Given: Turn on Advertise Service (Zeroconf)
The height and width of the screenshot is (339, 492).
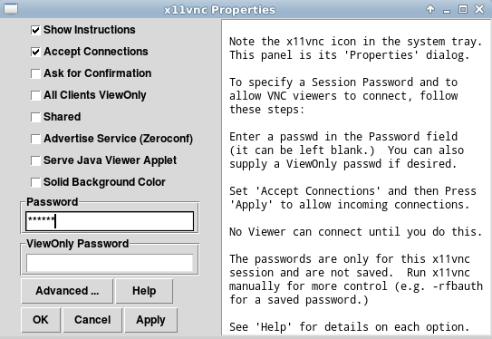Looking at the screenshot, I should click(35, 139).
